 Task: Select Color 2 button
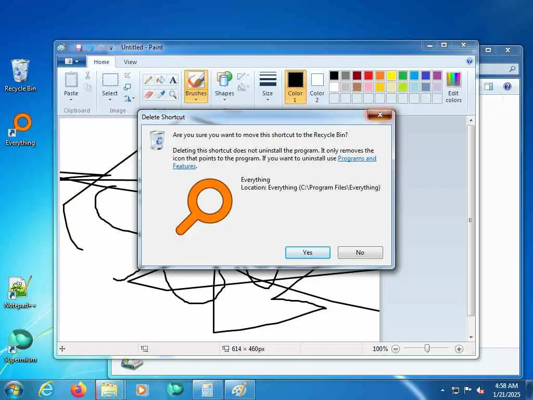317,87
